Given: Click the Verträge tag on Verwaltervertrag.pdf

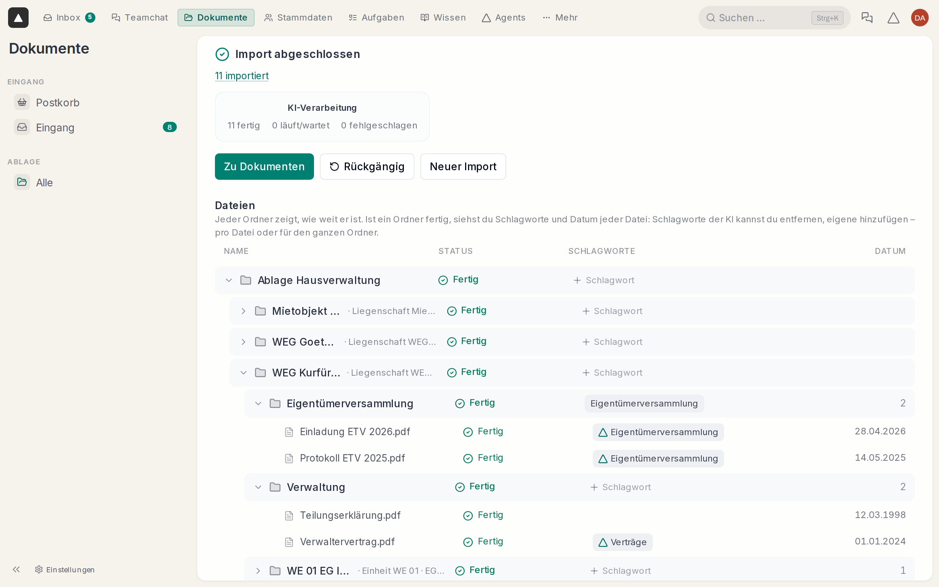Looking at the screenshot, I should [x=622, y=542].
